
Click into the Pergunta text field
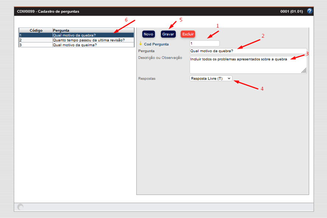[247, 51]
